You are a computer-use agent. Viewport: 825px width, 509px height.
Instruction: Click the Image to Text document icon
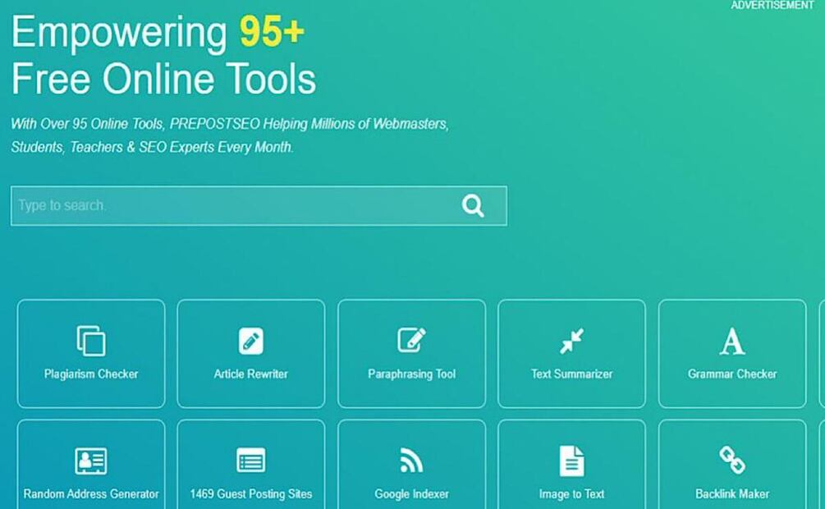571,461
